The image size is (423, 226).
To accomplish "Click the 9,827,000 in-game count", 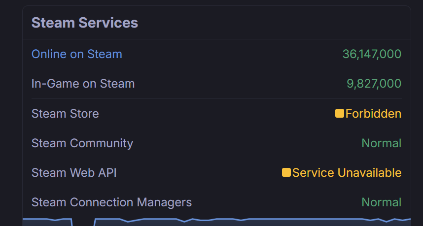I will coord(374,84).
